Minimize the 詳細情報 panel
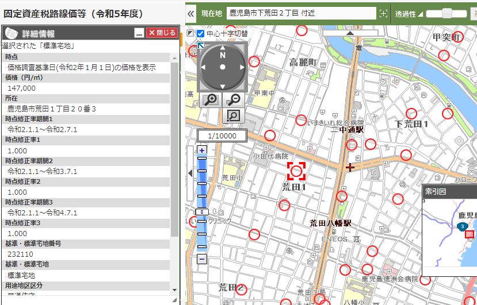Image resolution: width=477 pixels, height=305 pixels. pos(139,33)
